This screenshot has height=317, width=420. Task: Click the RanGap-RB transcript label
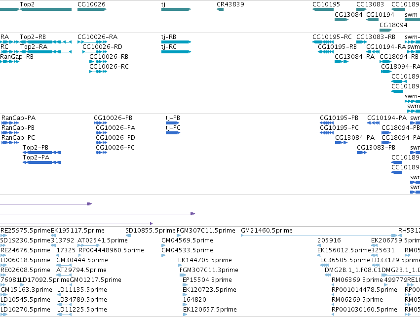17,57
